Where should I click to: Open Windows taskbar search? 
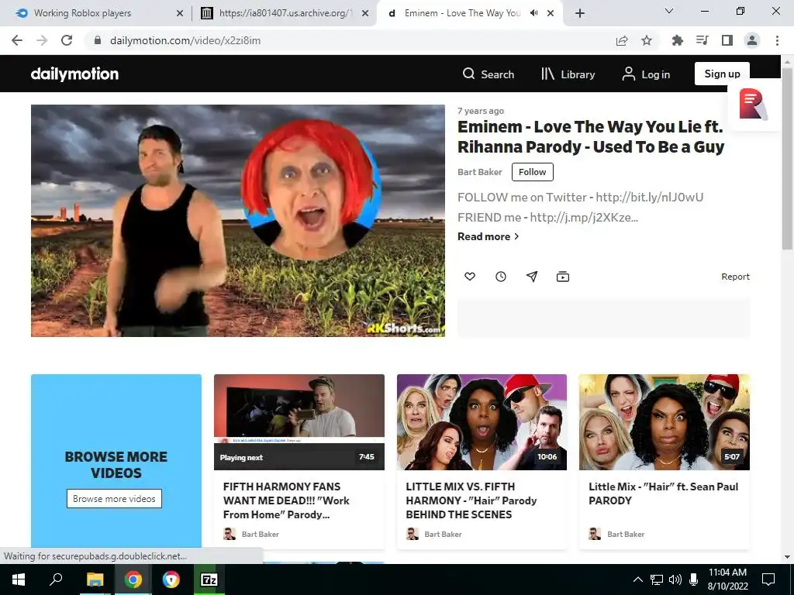coord(56,580)
